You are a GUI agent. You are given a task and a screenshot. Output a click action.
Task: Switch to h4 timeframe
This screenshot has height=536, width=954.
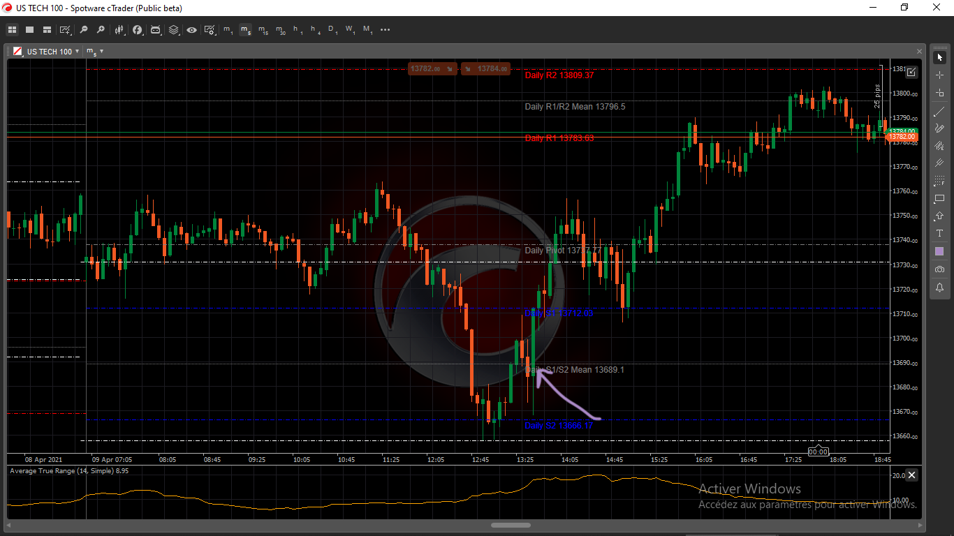(x=315, y=30)
